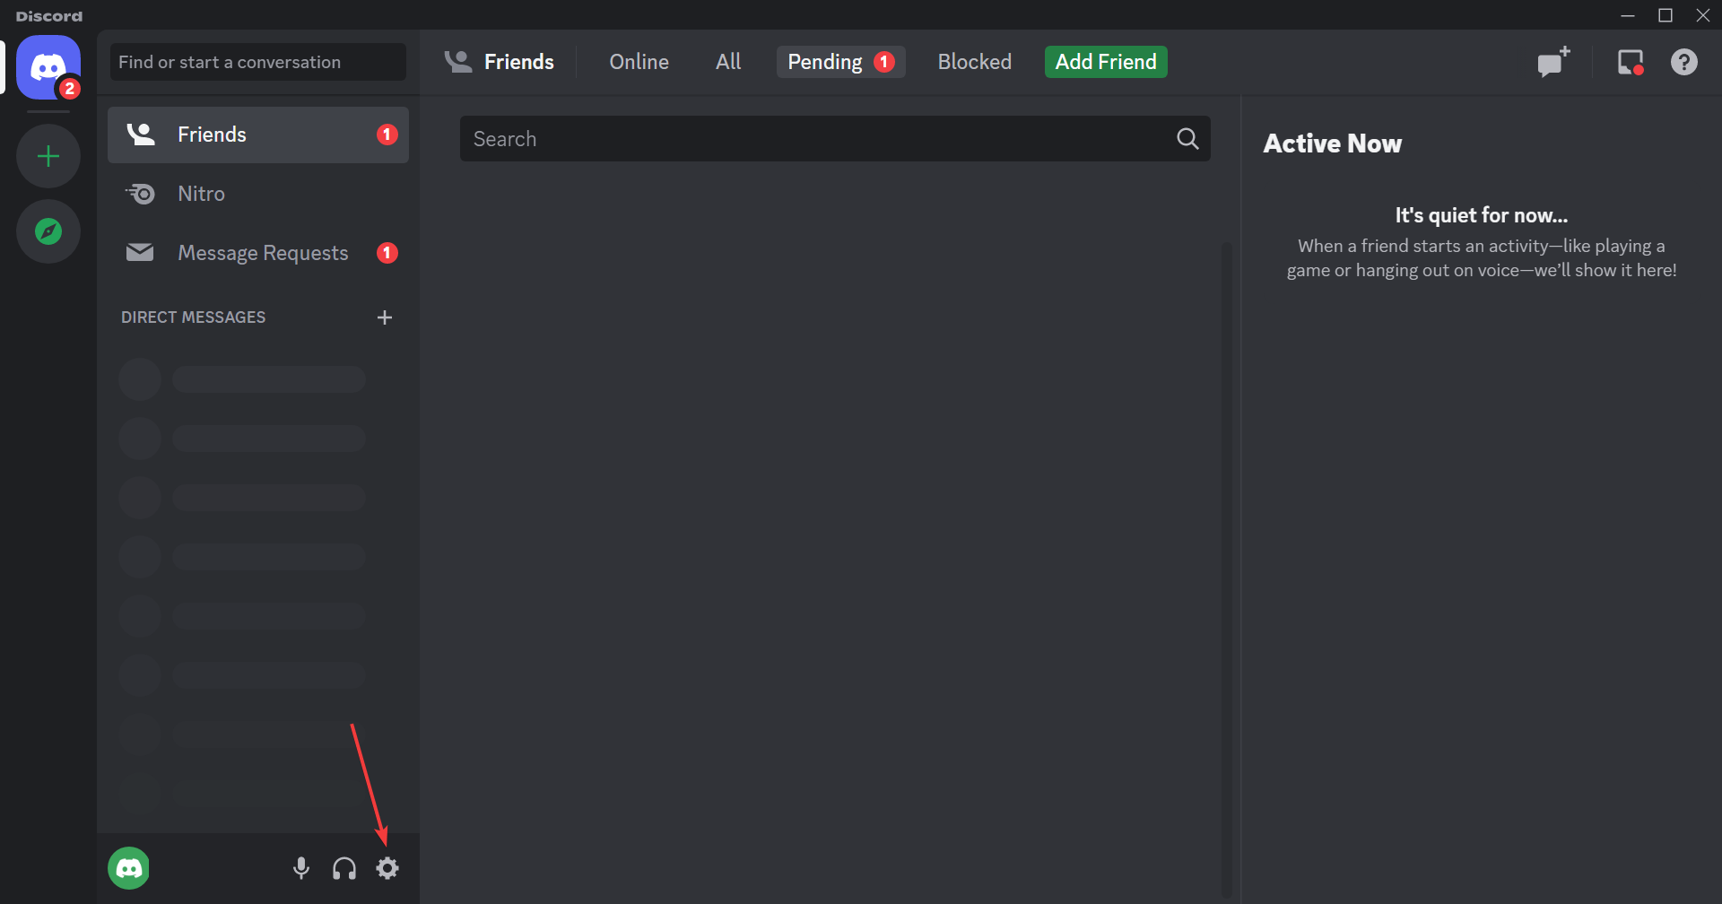The image size is (1722, 904).
Task: Open the Blocked users tab
Action: pos(974,62)
